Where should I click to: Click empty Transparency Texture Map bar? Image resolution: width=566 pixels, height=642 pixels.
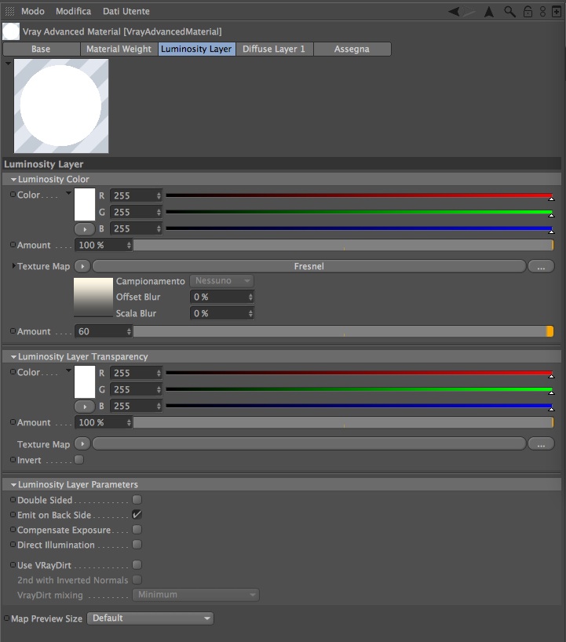[309, 444]
